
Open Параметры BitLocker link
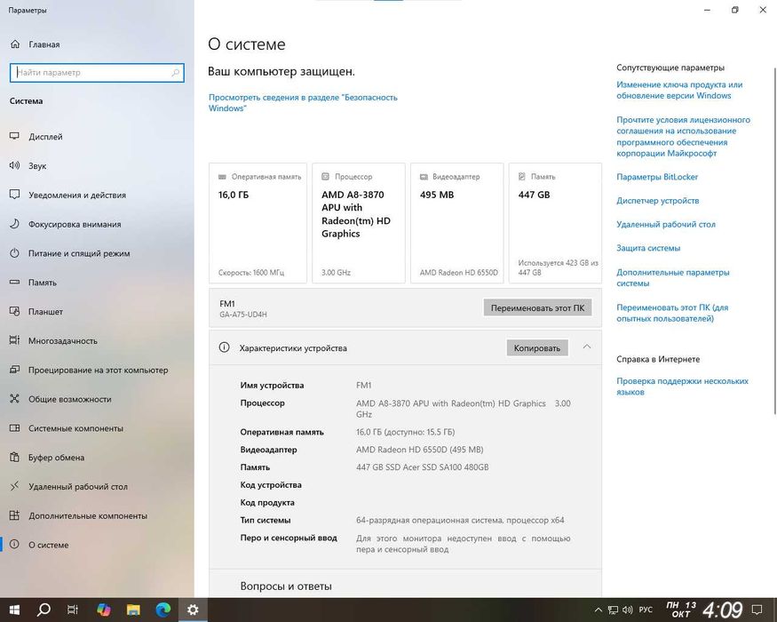657,177
